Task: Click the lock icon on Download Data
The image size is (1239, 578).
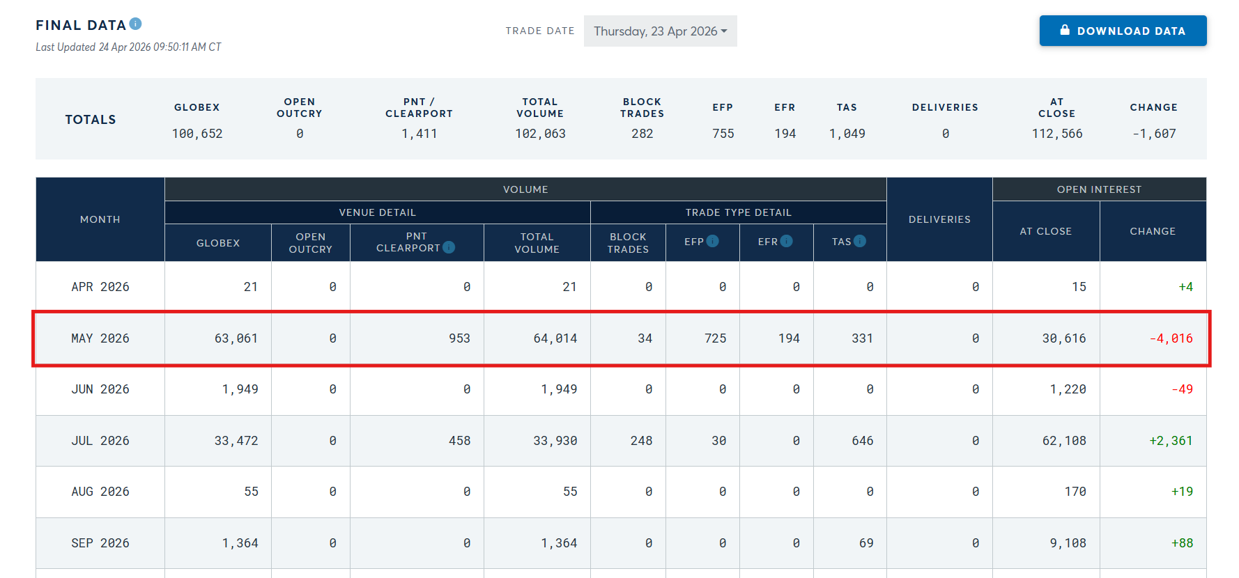Action: coord(1065,30)
